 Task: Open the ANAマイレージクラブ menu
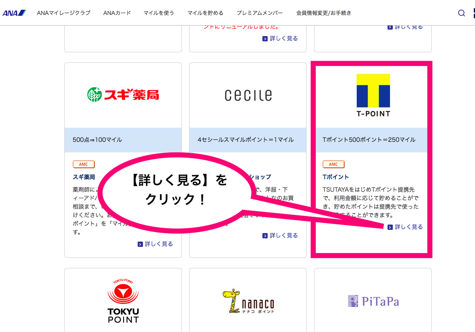[64, 13]
